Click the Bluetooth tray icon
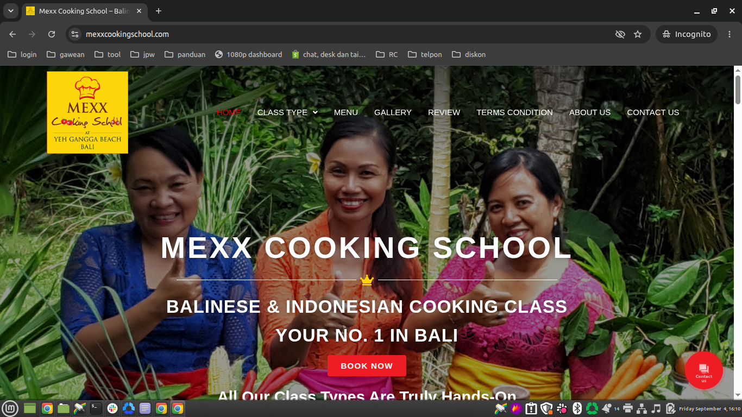Image resolution: width=742 pixels, height=417 pixels. coord(577,408)
